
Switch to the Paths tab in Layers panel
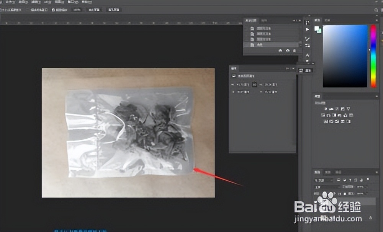point(338,172)
